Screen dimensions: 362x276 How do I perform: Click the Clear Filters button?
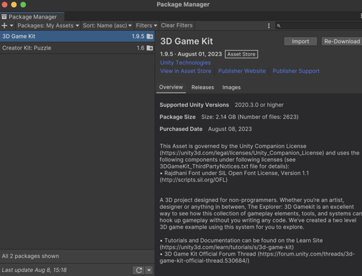tap(177, 25)
